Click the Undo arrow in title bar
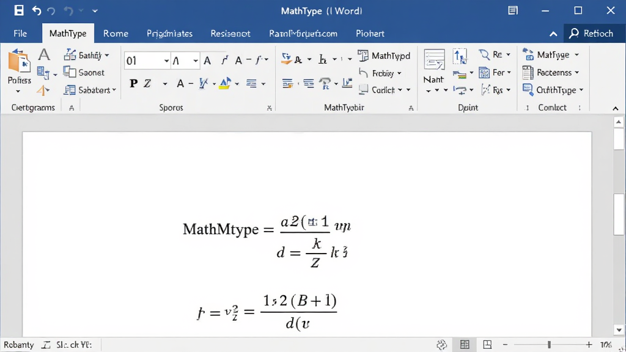This screenshot has height=352, width=626. tap(37, 11)
